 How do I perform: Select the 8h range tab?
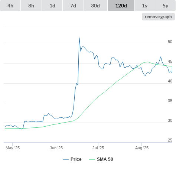(x=31, y=6)
